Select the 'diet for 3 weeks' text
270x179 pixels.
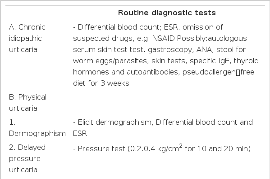(x=101, y=83)
